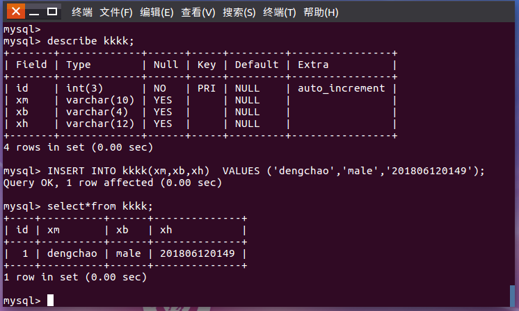519x311 pixels.
Task: Open the 编辑(E) menu
Action: coord(157,12)
